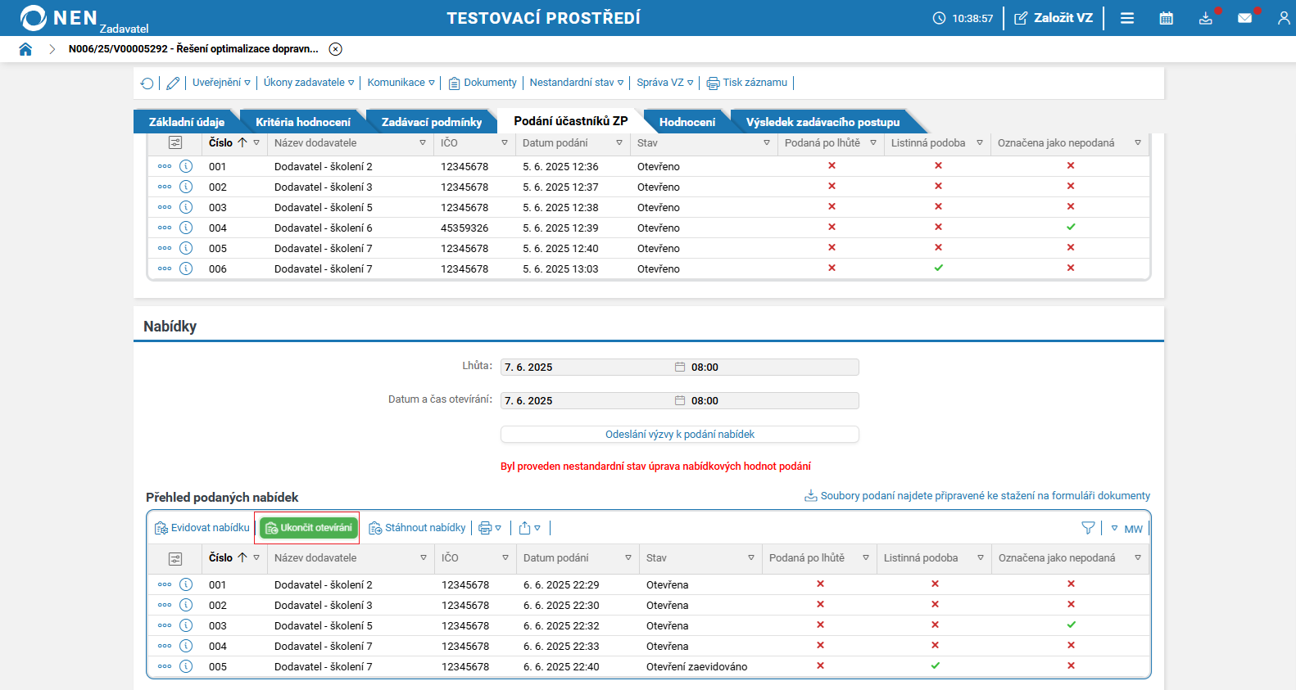Click the Ukončit otevírání button

click(309, 528)
